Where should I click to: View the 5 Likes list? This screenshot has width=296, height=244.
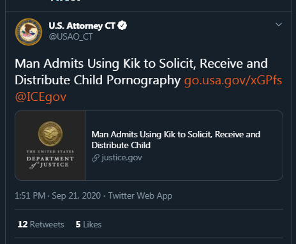click(89, 224)
